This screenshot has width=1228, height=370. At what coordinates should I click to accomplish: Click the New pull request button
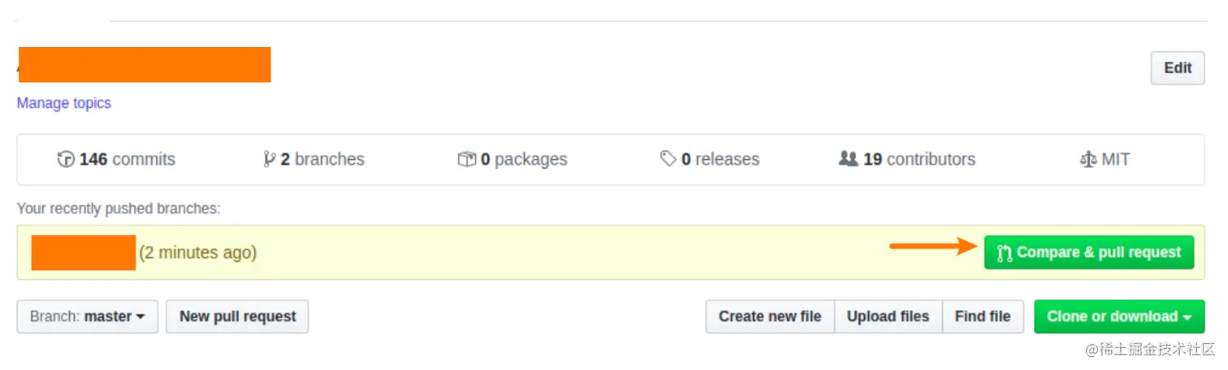[x=237, y=316]
